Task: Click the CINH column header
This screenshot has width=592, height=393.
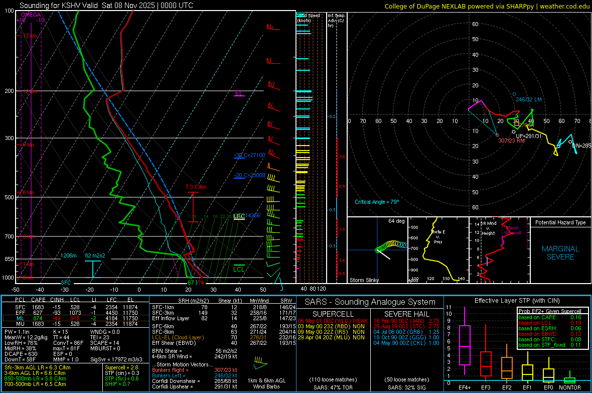Action: point(57,300)
